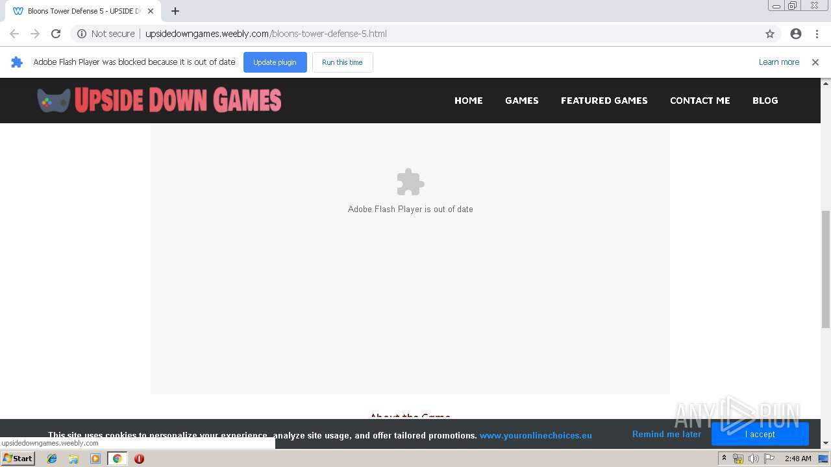
Task: Click the blue plugin puzzle icon in infobar
Action: (17, 62)
